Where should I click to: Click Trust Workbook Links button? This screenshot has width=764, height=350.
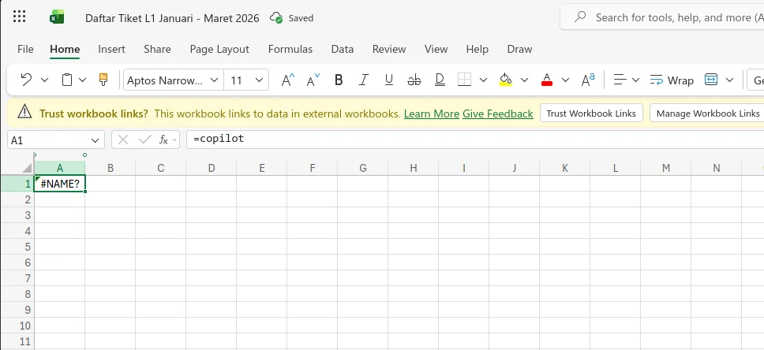tap(591, 114)
